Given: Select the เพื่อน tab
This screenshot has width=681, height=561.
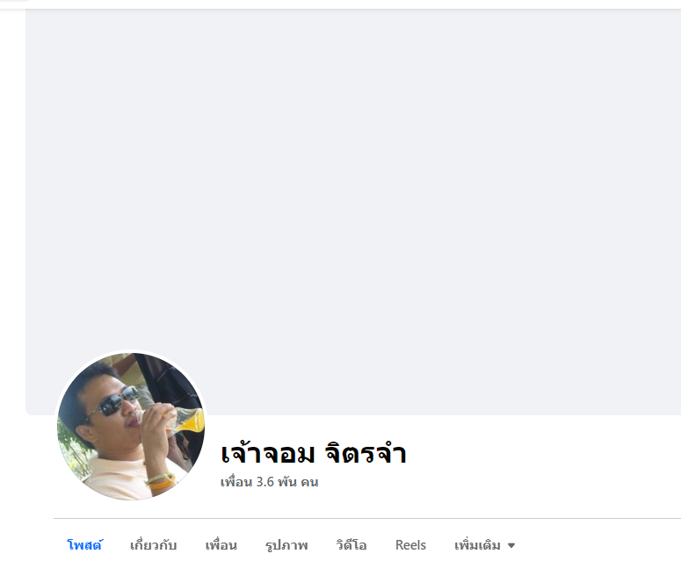Looking at the screenshot, I should (x=221, y=545).
